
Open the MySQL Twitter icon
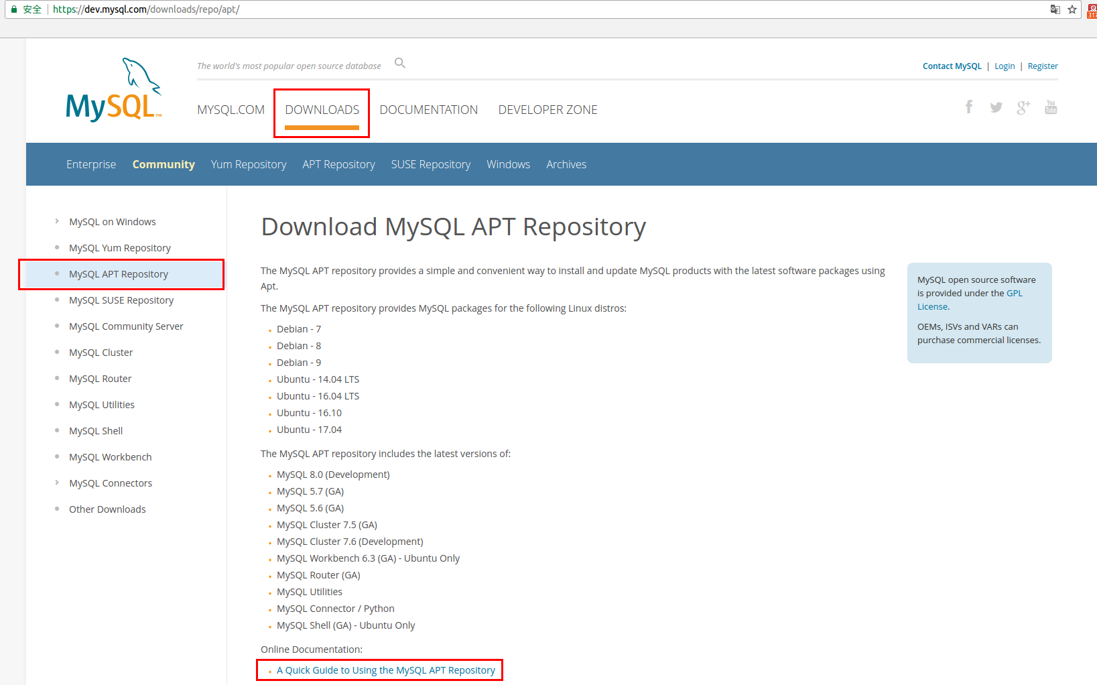[x=996, y=107]
